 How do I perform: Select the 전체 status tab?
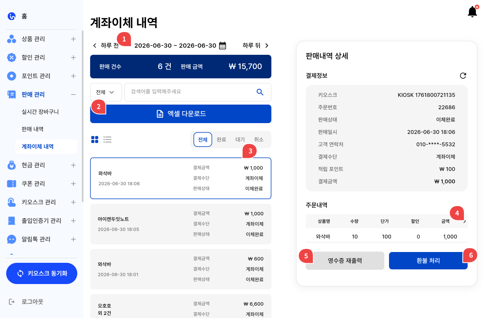click(203, 140)
